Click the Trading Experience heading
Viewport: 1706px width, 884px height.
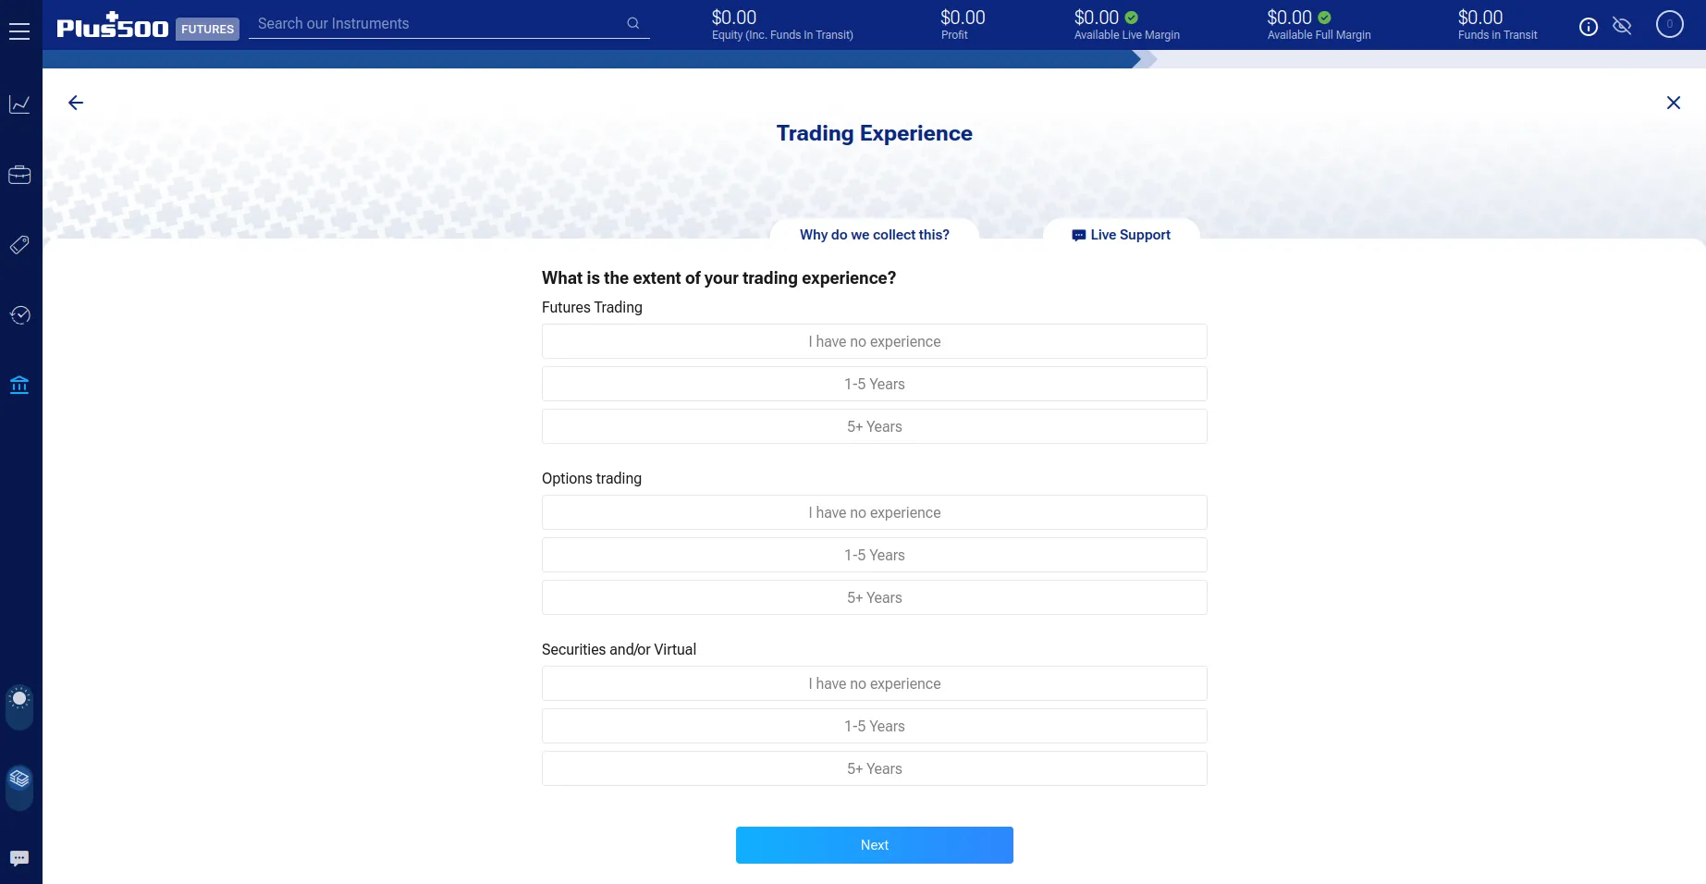pos(875,133)
